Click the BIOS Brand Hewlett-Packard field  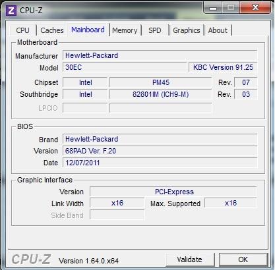point(160,139)
